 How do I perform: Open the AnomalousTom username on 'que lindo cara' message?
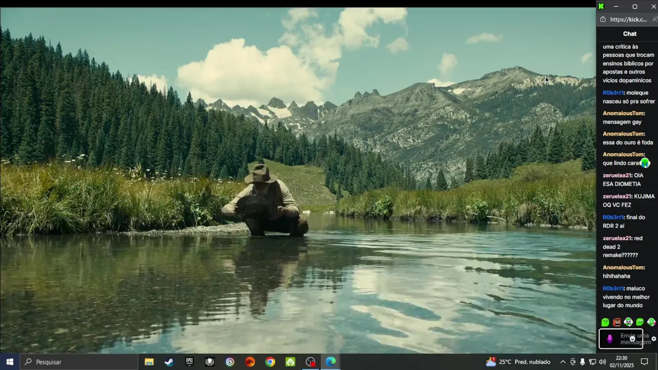[624, 155]
